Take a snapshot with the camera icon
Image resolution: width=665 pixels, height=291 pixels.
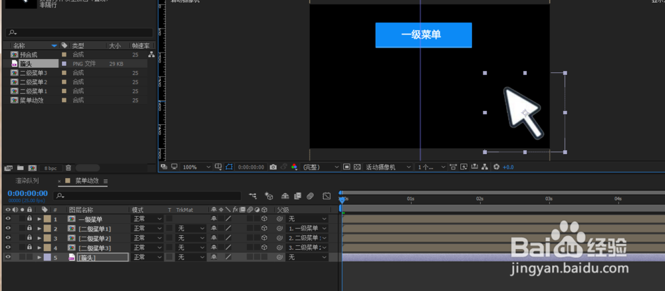(x=273, y=167)
